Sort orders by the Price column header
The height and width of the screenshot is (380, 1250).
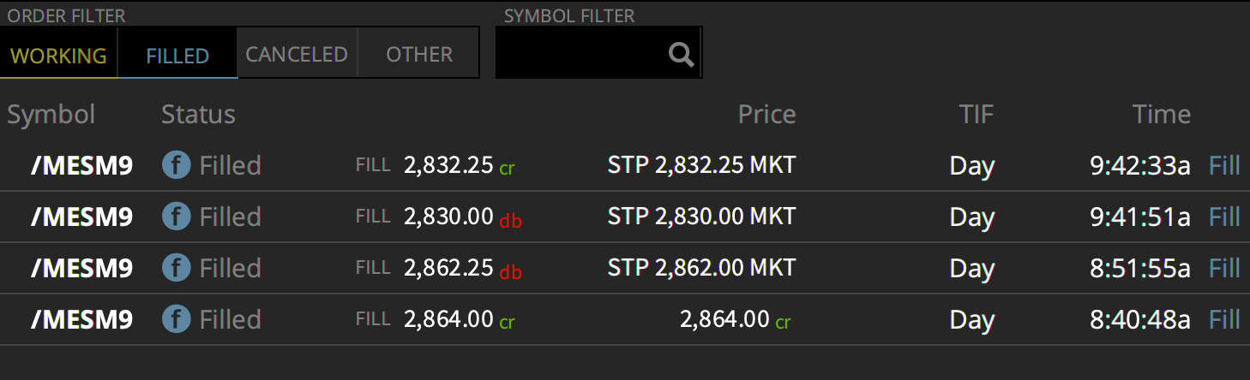(766, 115)
